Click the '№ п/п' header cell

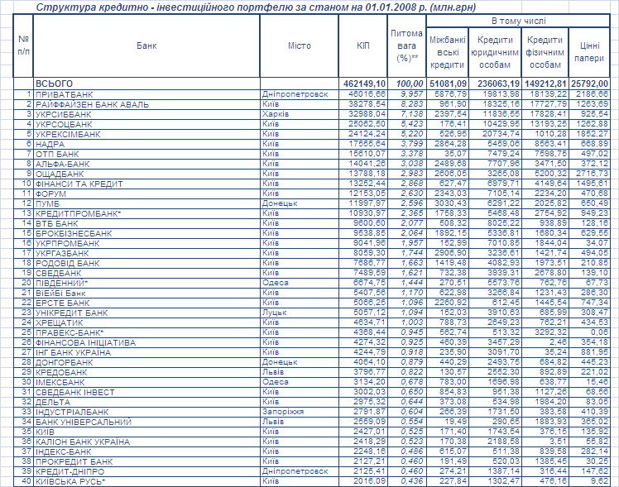tap(23, 45)
